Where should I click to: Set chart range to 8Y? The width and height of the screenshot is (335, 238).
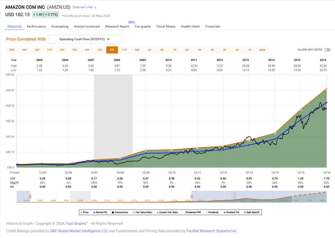coord(162,50)
